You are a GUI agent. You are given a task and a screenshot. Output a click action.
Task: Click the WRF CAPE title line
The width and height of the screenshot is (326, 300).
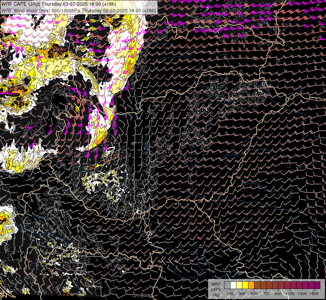tap(59, 4)
